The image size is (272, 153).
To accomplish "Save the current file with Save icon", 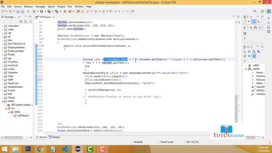I will [18, 11].
